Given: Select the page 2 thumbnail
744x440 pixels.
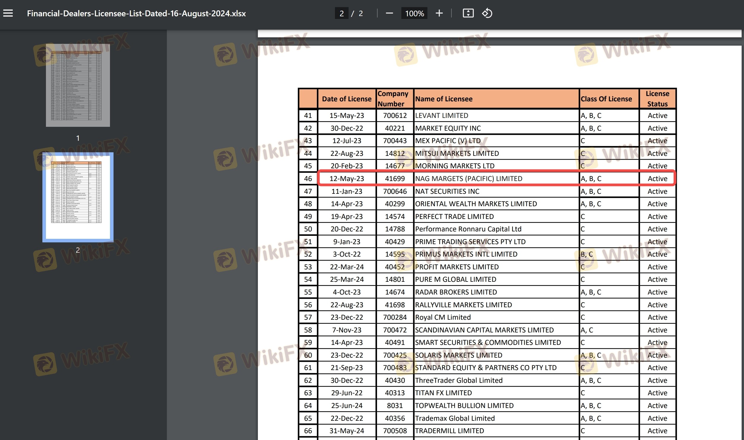Looking at the screenshot, I should tap(78, 197).
